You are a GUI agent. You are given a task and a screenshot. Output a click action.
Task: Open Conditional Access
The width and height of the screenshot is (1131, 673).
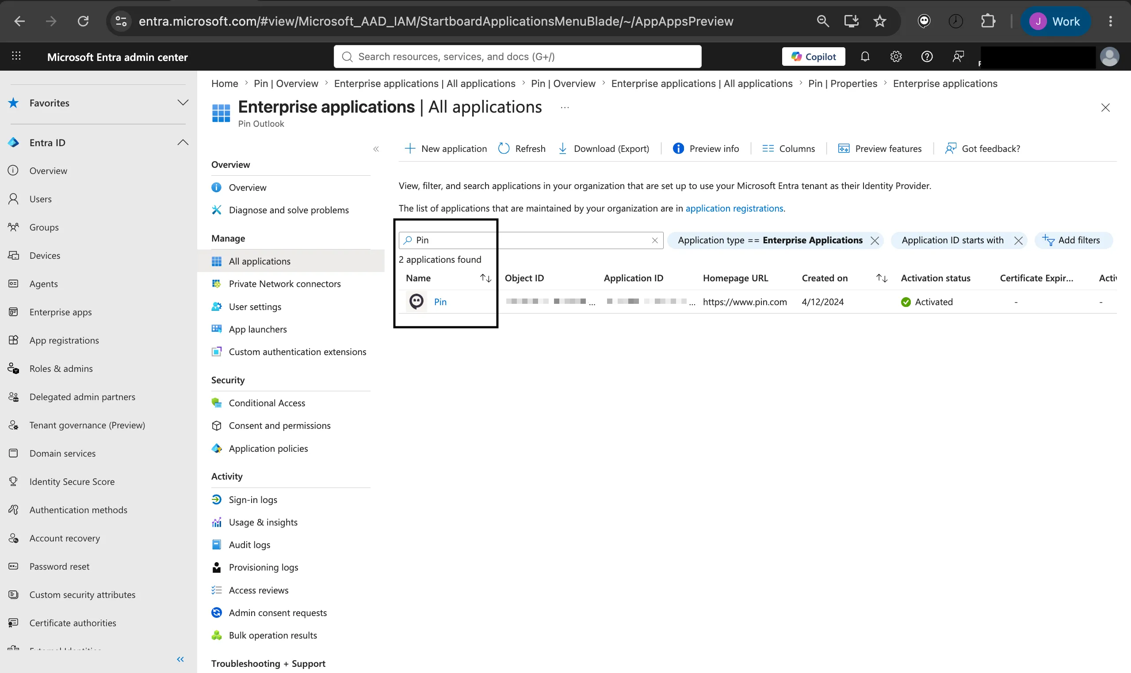pyautogui.click(x=267, y=403)
